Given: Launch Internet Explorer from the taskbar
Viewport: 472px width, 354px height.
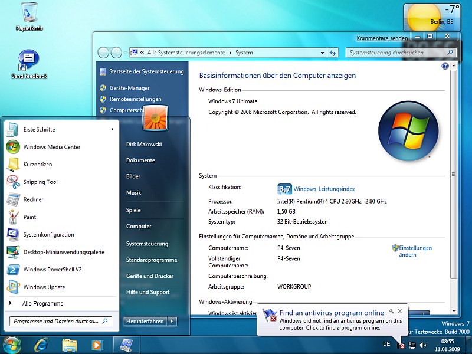Looking at the screenshot, I should click(41, 345).
